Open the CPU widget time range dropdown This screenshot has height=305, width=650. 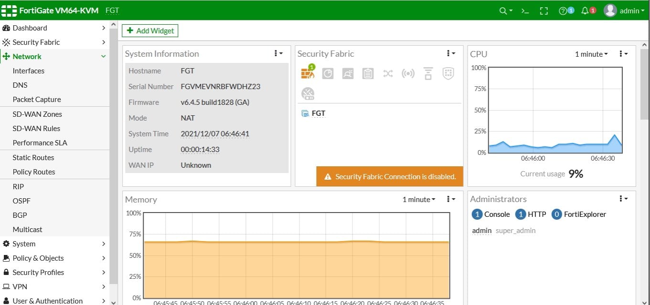point(591,54)
